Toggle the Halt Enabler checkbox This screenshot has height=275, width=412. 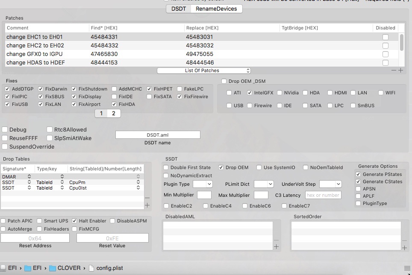click(75, 221)
